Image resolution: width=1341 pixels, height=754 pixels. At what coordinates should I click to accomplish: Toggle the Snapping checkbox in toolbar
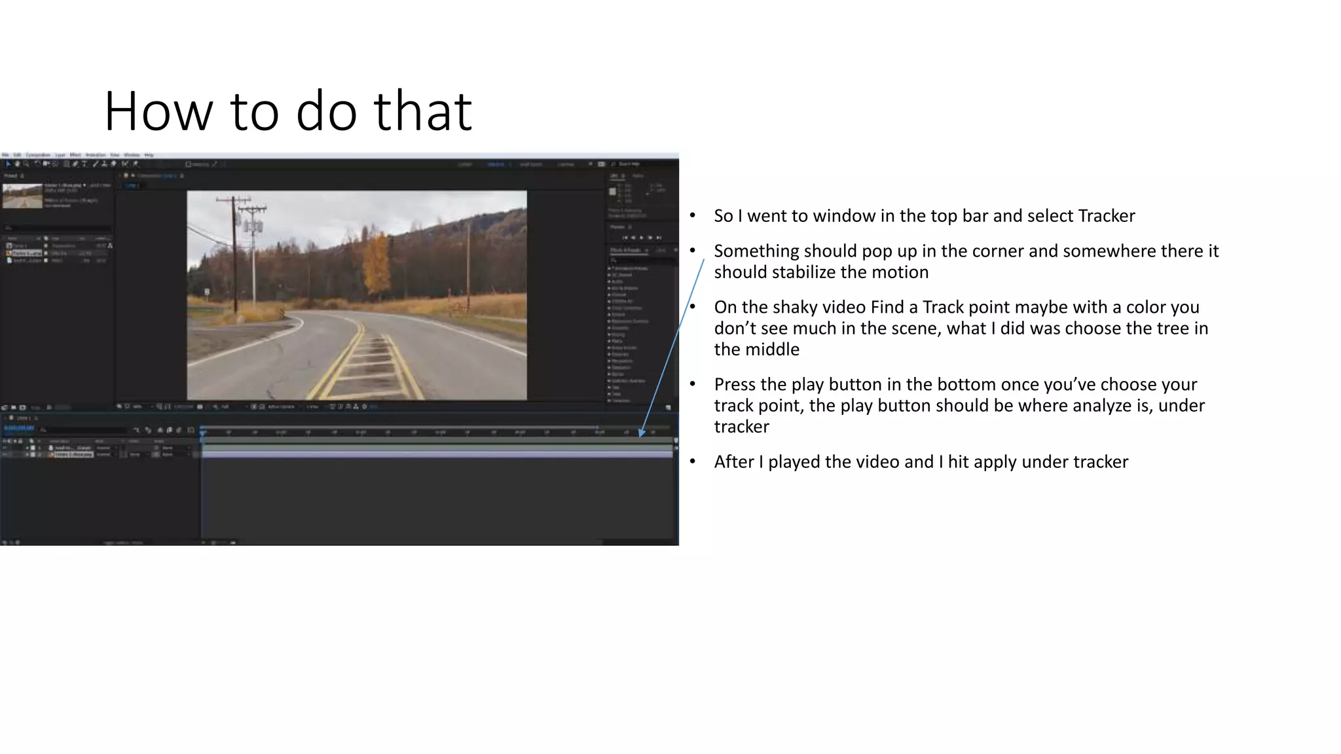click(189, 164)
